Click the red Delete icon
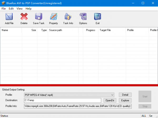 pos(24,16)
